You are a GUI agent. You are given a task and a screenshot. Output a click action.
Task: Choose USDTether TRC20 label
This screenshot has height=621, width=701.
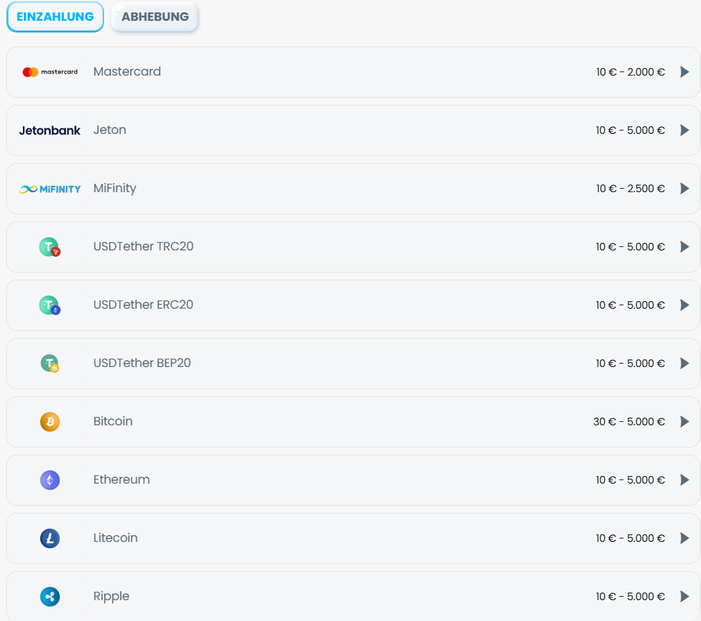pos(143,246)
